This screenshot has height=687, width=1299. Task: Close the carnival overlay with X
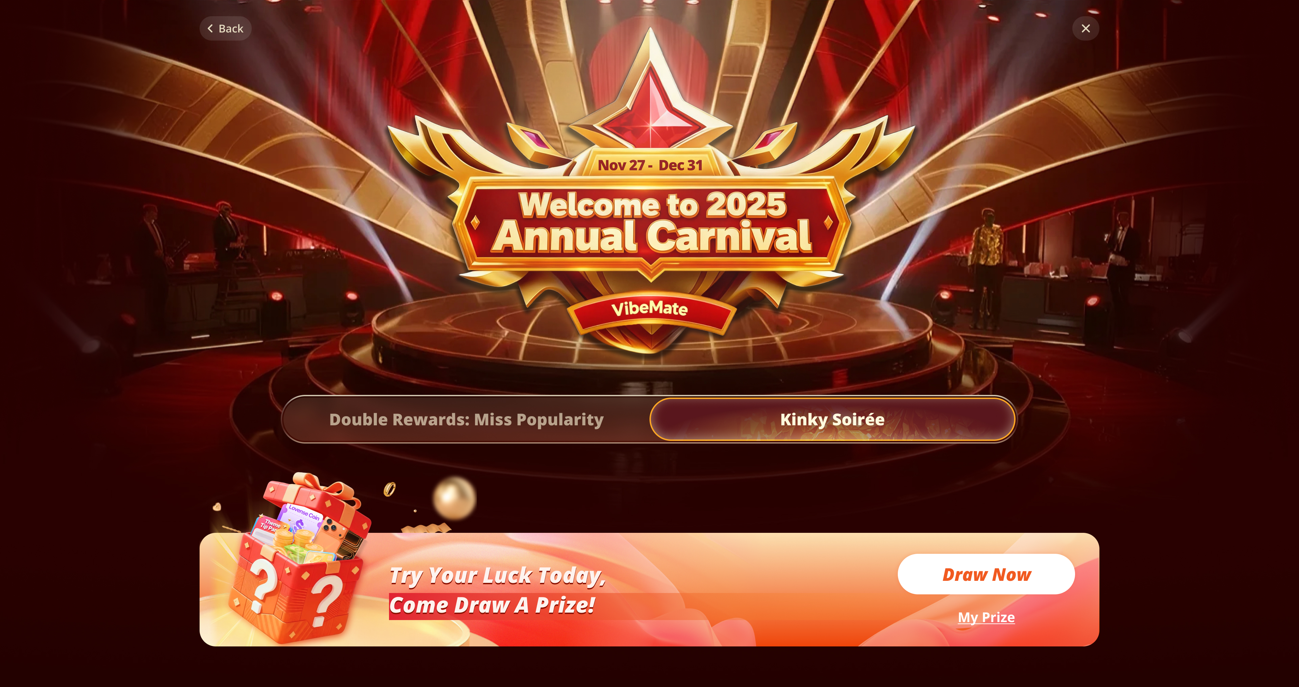tap(1085, 29)
